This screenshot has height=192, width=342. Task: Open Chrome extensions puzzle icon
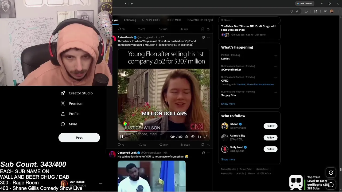(306, 11)
